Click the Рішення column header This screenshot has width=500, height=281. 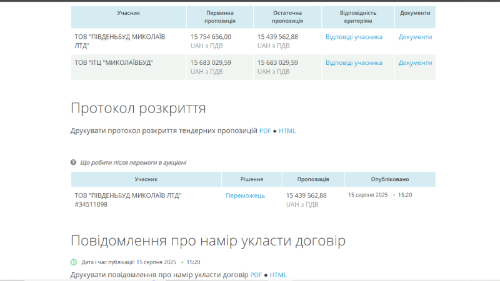point(252,179)
